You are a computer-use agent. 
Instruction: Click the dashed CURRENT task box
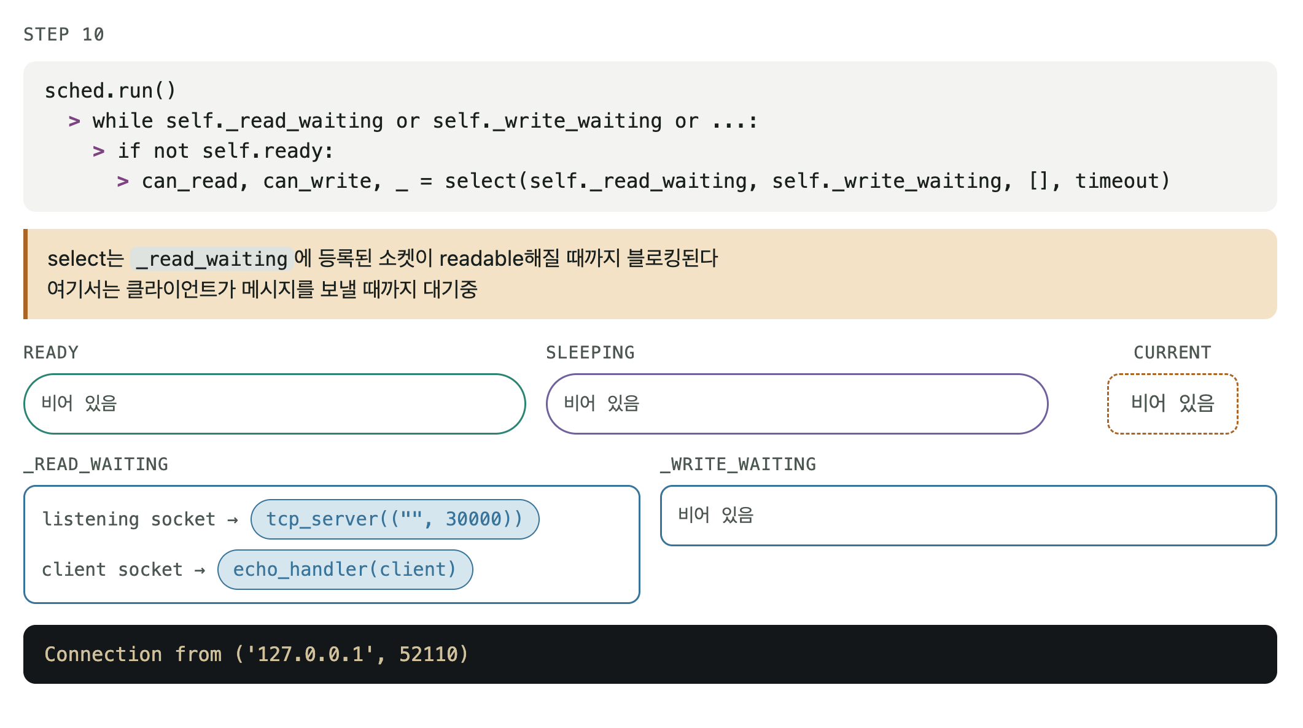(1172, 404)
